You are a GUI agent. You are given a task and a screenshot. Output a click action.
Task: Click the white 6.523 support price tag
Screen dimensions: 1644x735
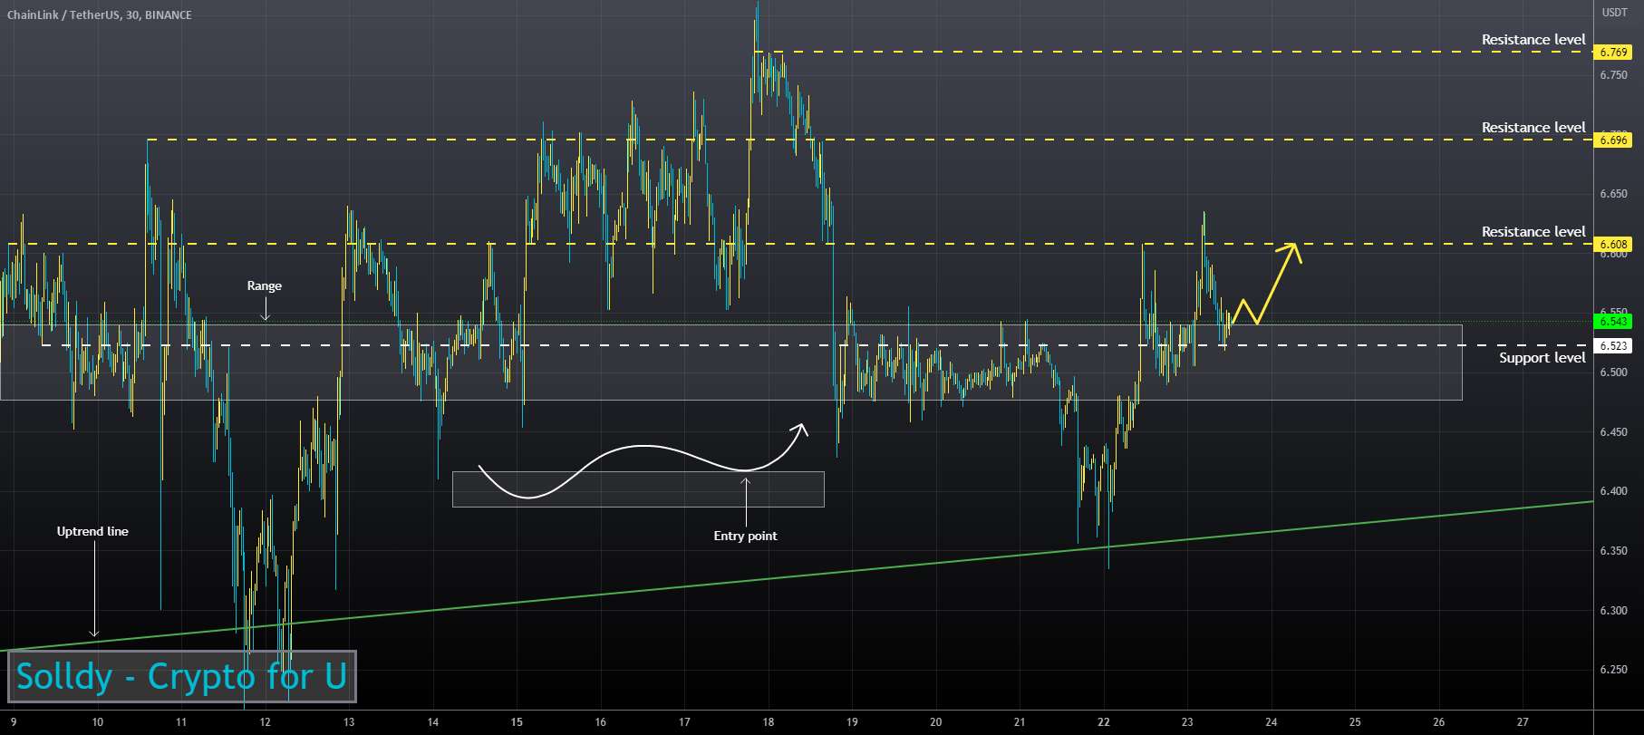click(x=1613, y=346)
